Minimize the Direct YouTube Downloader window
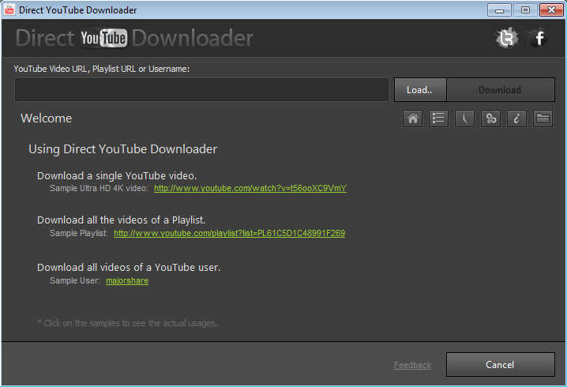The width and height of the screenshot is (567, 387). click(499, 9)
